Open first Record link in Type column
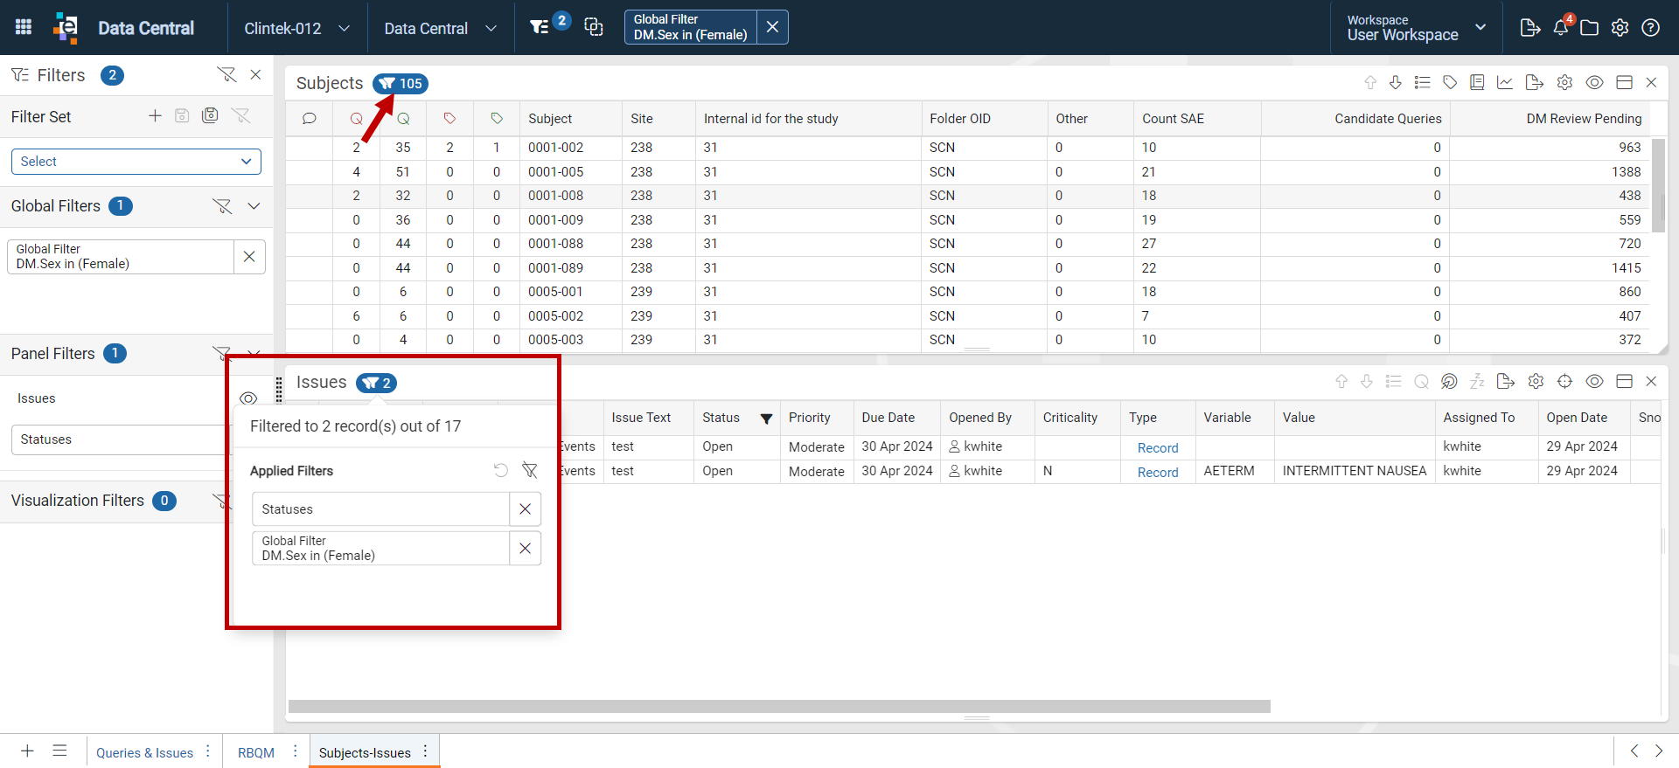 (1158, 447)
